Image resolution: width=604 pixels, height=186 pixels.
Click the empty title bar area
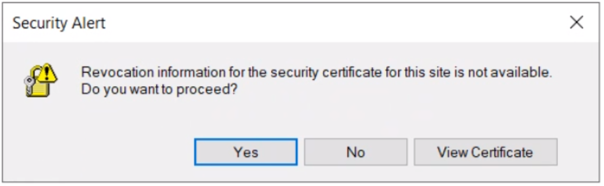pos(322,23)
